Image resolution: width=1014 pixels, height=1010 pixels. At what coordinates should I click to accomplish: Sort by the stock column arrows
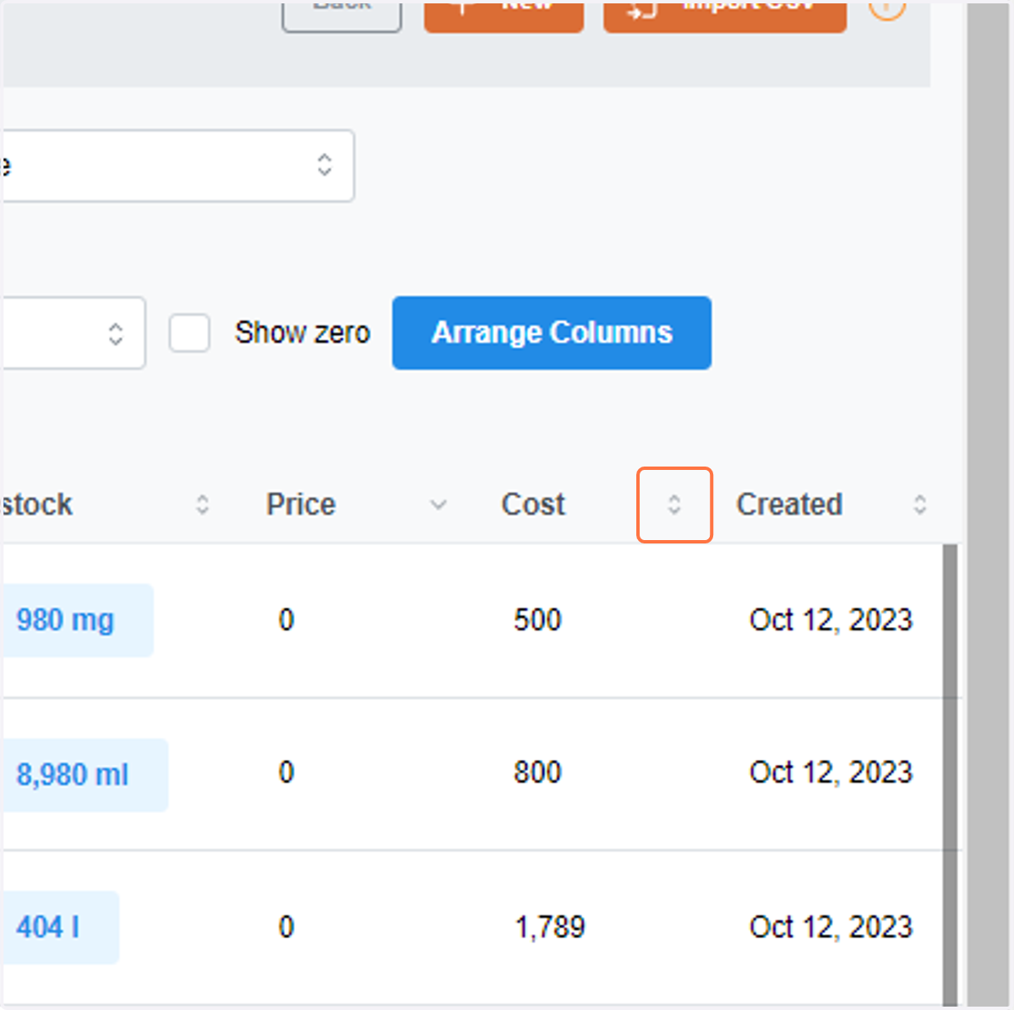click(203, 505)
